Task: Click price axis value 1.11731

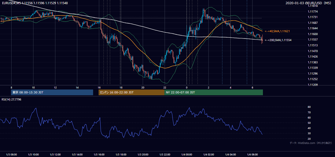Action: 313,17
